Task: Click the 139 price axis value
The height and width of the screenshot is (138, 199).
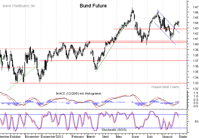Action: (195, 50)
